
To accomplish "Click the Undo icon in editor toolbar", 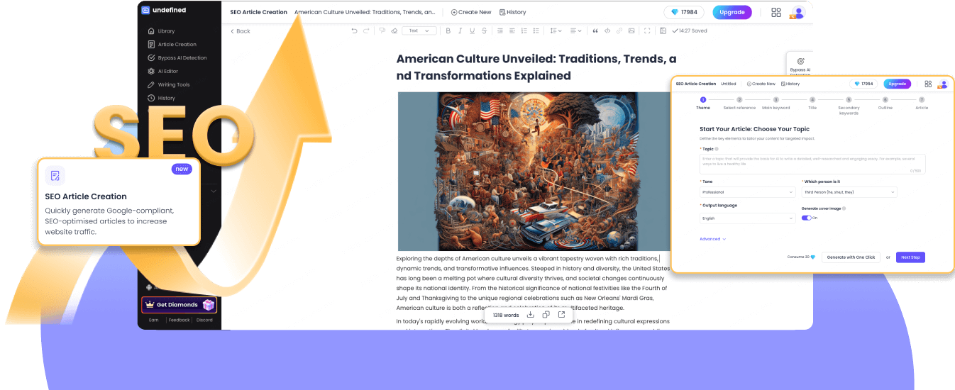I will click(x=355, y=30).
